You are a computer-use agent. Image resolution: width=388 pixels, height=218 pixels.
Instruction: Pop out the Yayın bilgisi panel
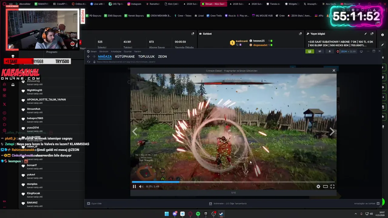click(372, 34)
